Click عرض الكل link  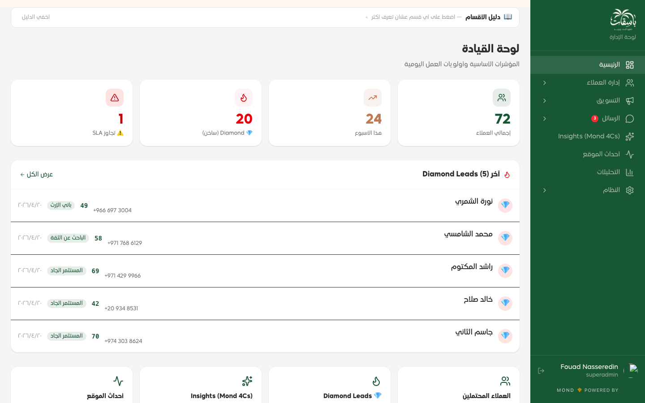pyautogui.click(x=36, y=175)
